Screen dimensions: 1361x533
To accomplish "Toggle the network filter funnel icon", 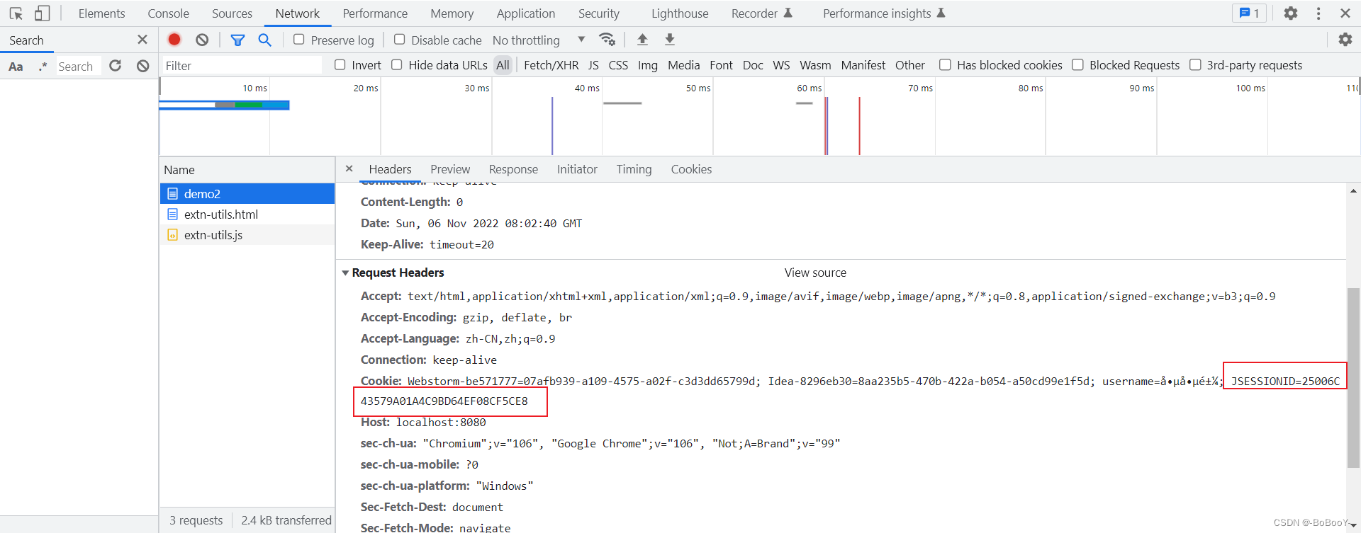I will [237, 40].
